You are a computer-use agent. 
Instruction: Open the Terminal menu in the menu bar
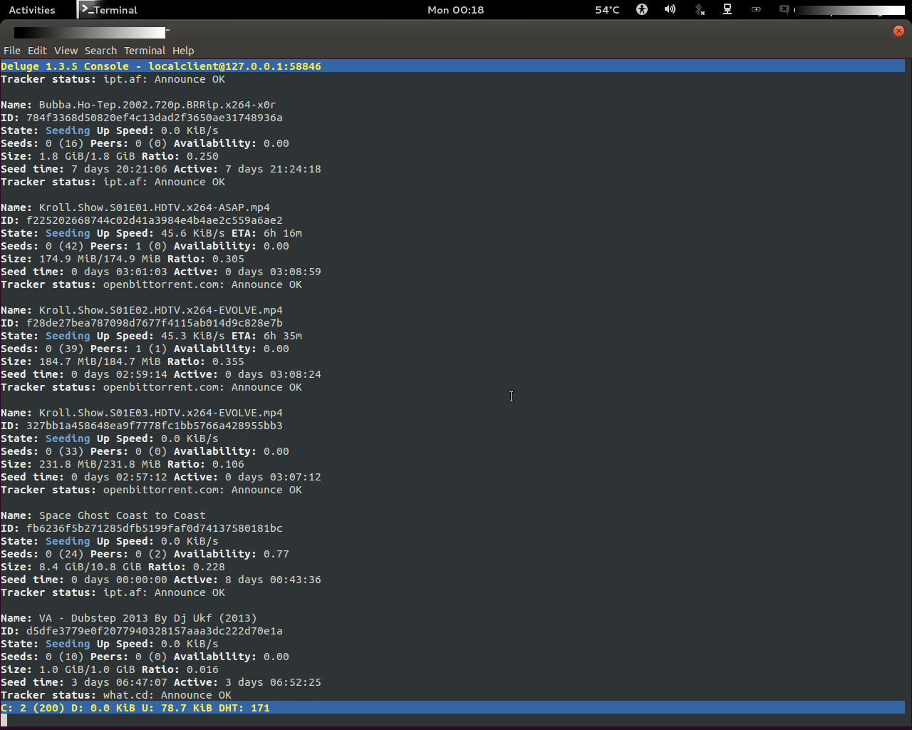coord(145,51)
